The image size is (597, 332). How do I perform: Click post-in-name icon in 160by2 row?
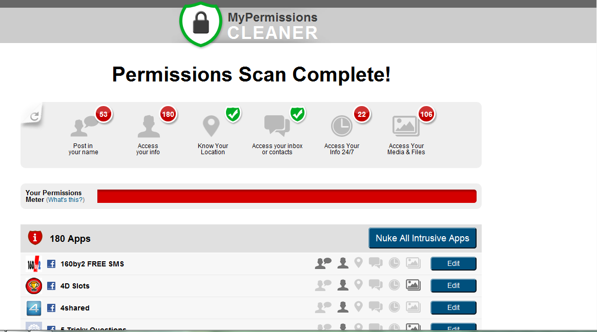click(323, 263)
